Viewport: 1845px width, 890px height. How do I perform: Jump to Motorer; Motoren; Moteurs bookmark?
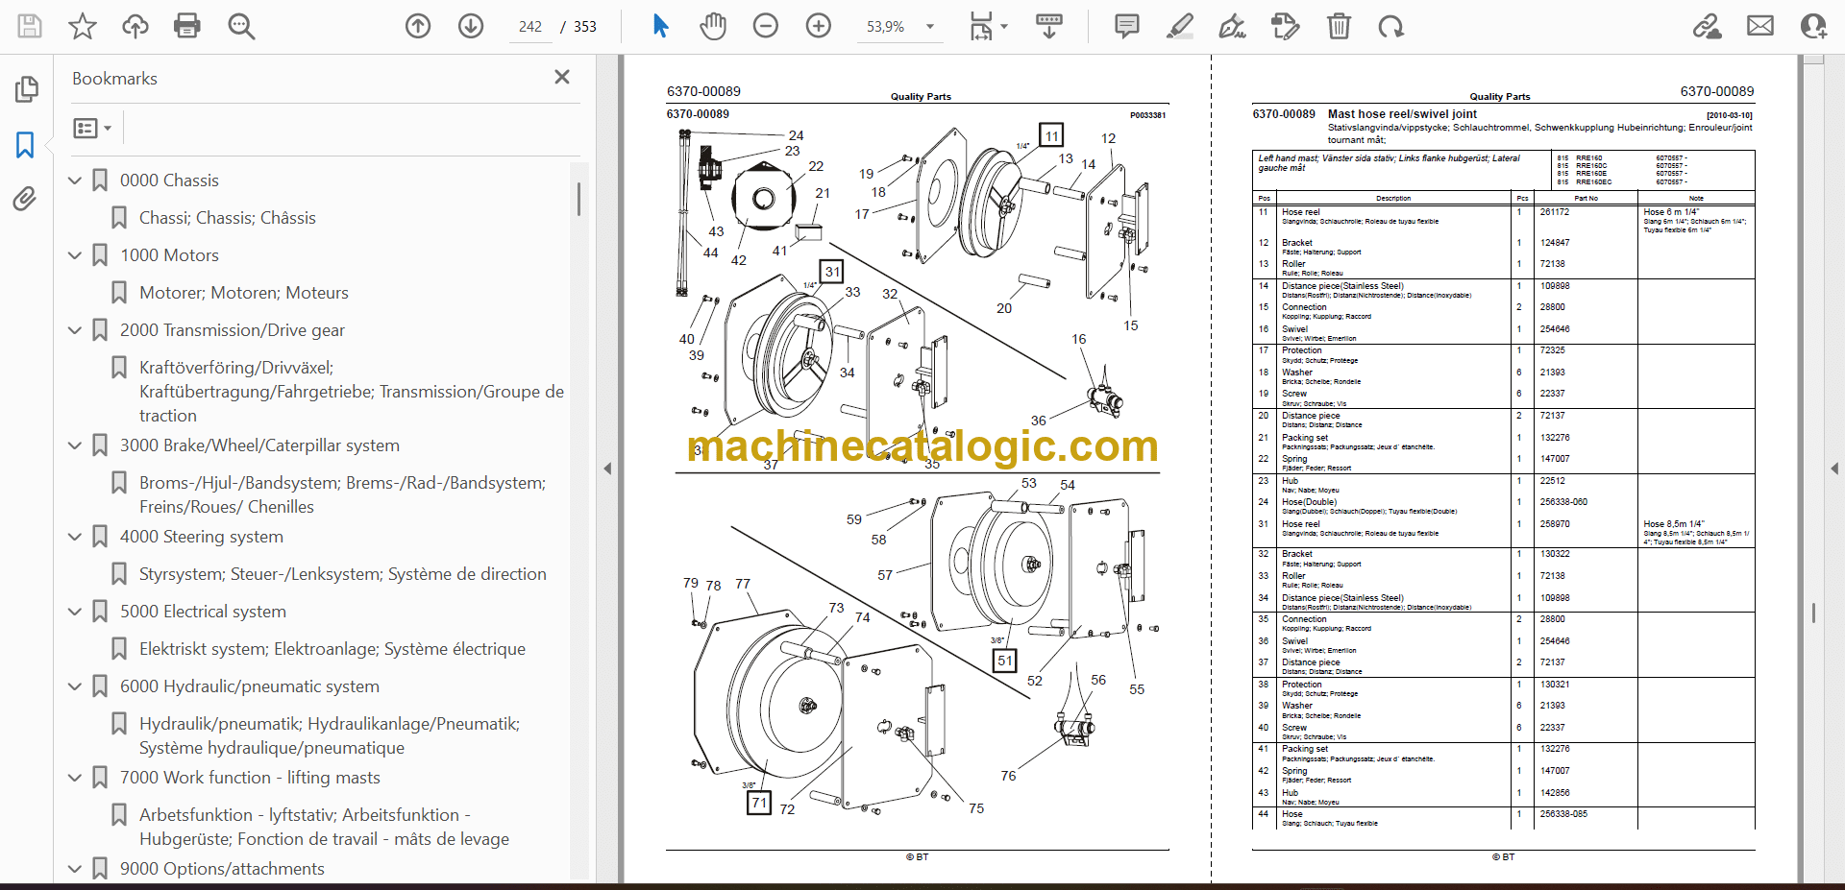tap(244, 293)
